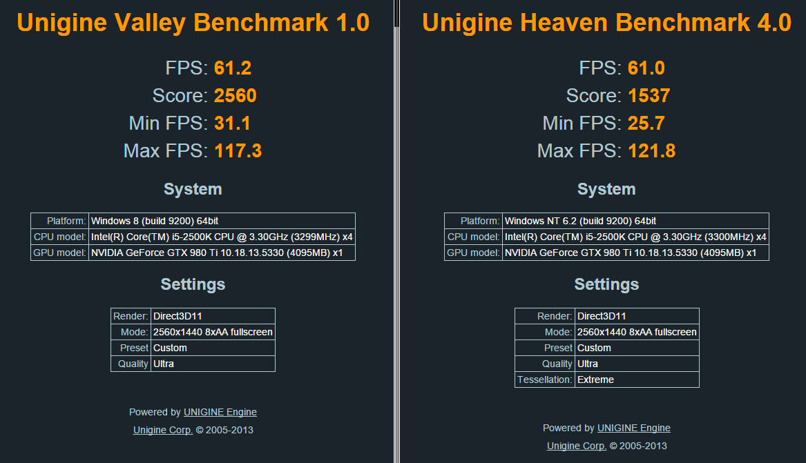Click Valley Quality value Ultra
This screenshot has width=806, height=463.
tap(213, 364)
